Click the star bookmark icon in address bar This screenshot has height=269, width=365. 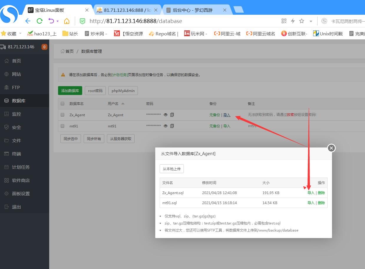click(x=302, y=21)
